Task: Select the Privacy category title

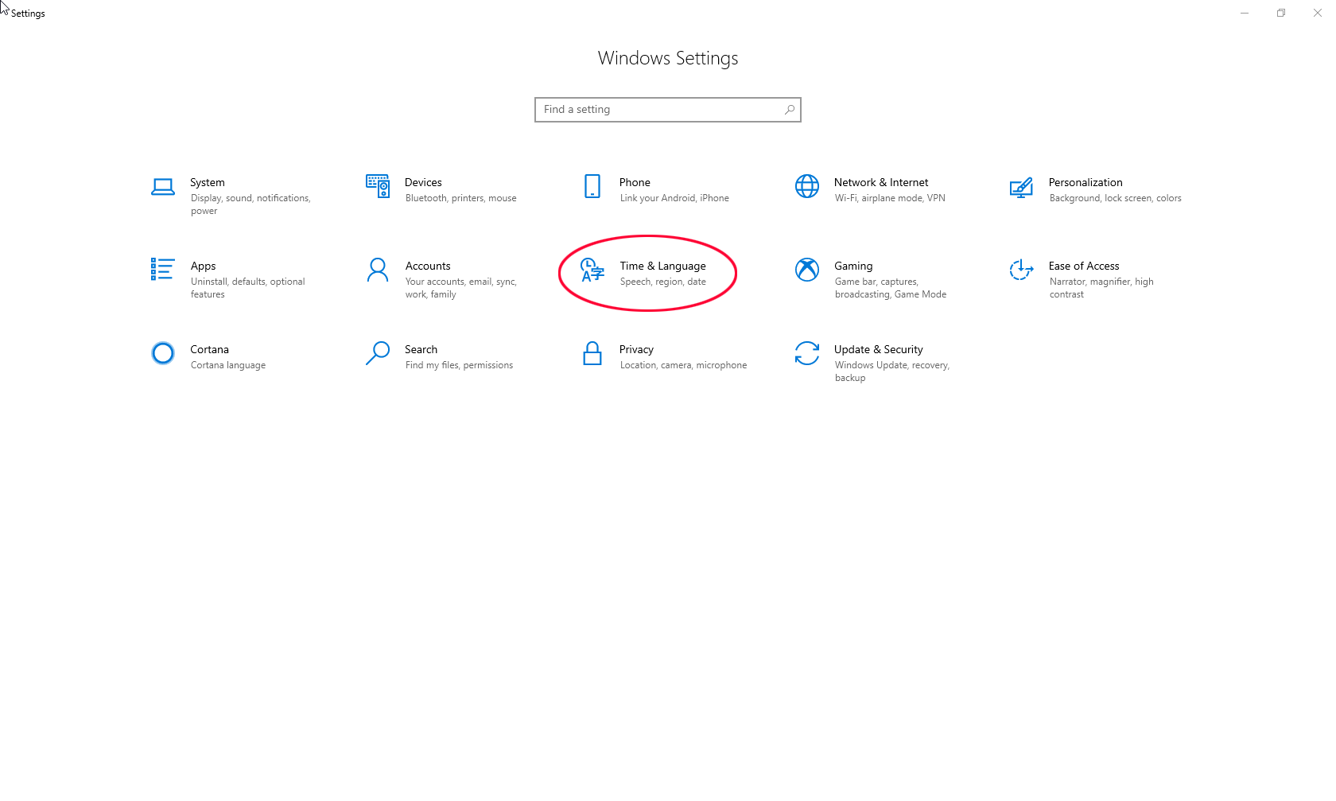Action: [636, 350]
